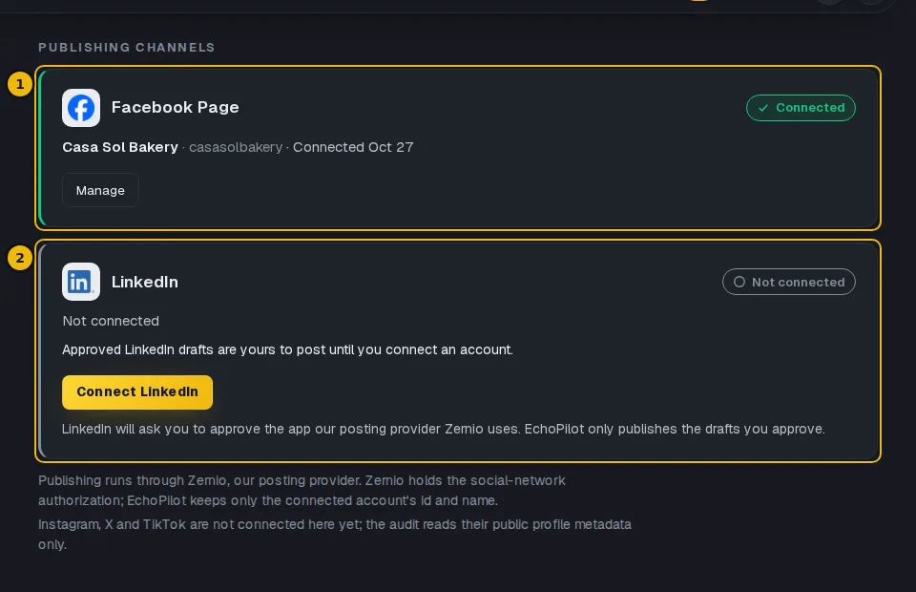This screenshot has height=592, width=916.
Task: Open Manage for Facebook Page
Action: click(100, 191)
